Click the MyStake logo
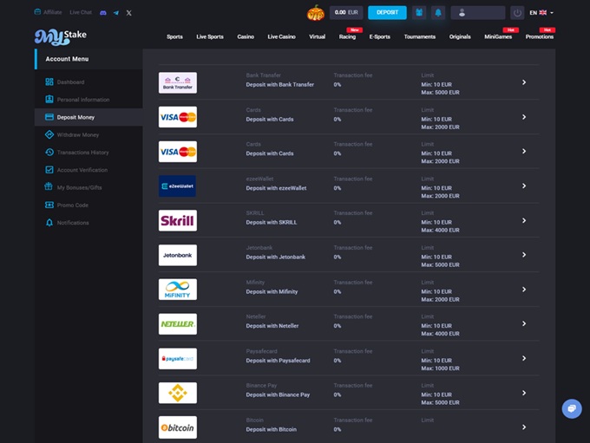The width and height of the screenshot is (590, 443). (60, 36)
